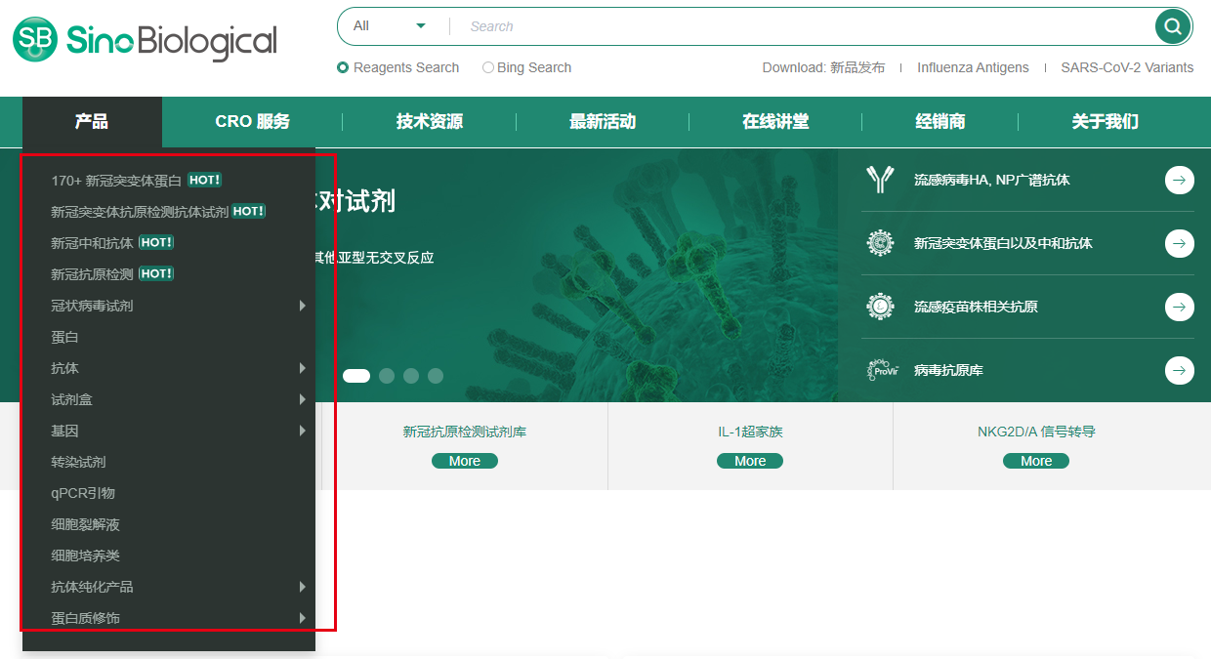Expand the 抗体纯化产品 submenu arrow

(x=303, y=587)
